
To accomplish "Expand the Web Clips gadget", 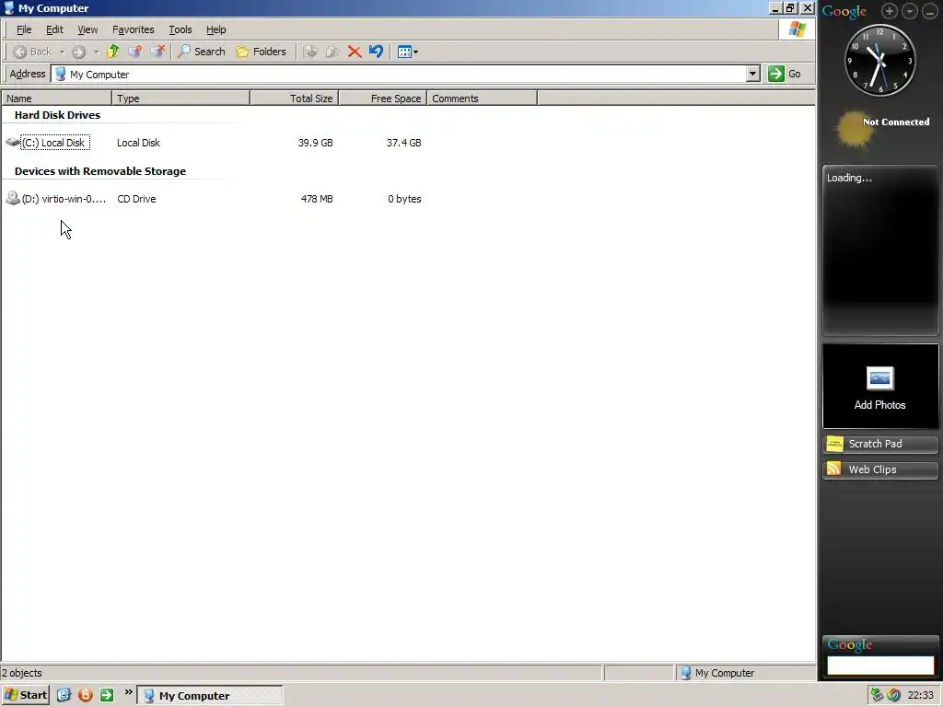I will coord(879,469).
